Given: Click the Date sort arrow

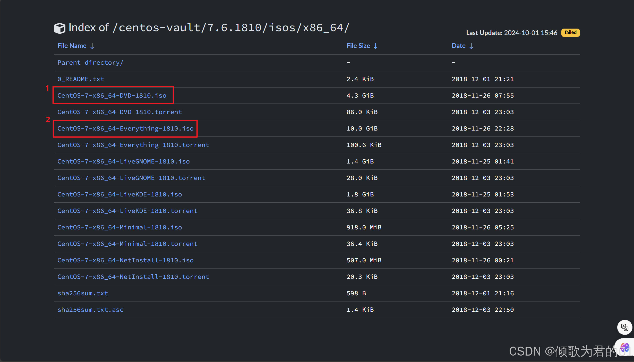Looking at the screenshot, I should (471, 46).
